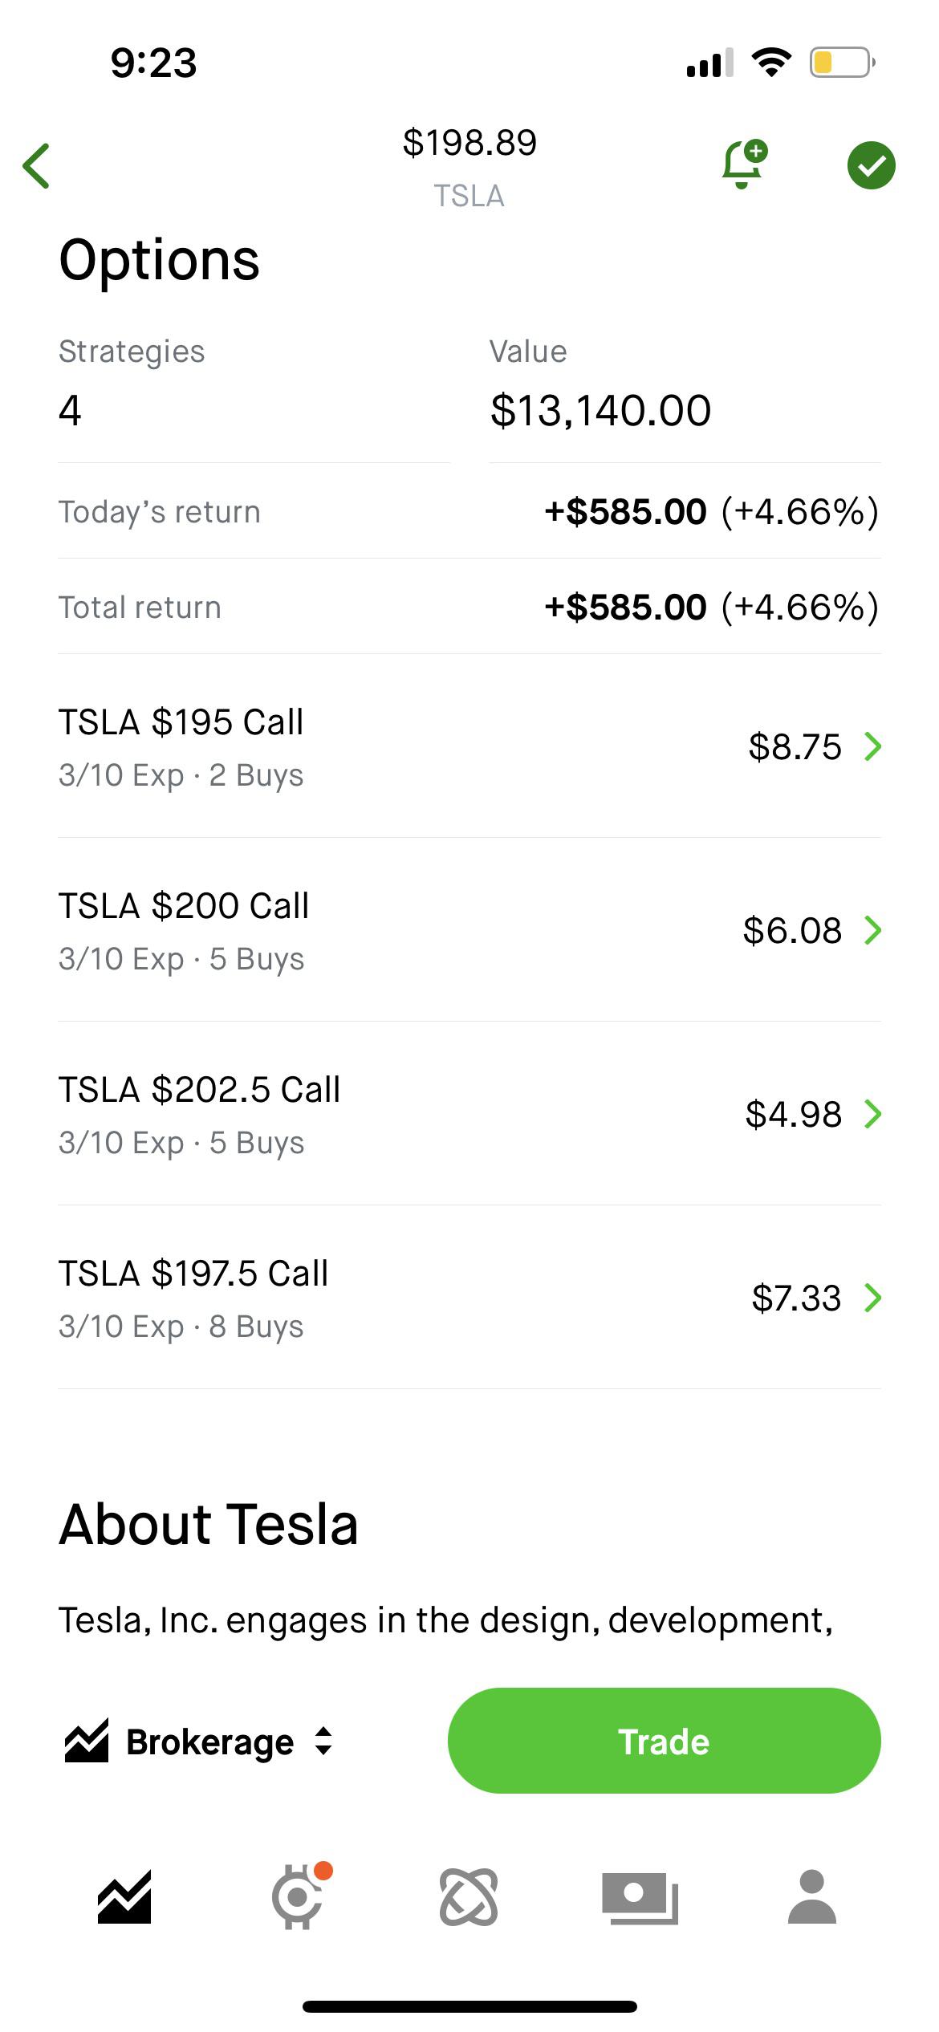This screenshot has width=939, height=2032.
Task: Open the discover orbit icon tab
Action: 469,1897
